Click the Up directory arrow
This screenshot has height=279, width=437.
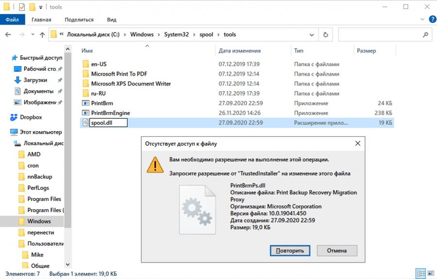click(43, 35)
